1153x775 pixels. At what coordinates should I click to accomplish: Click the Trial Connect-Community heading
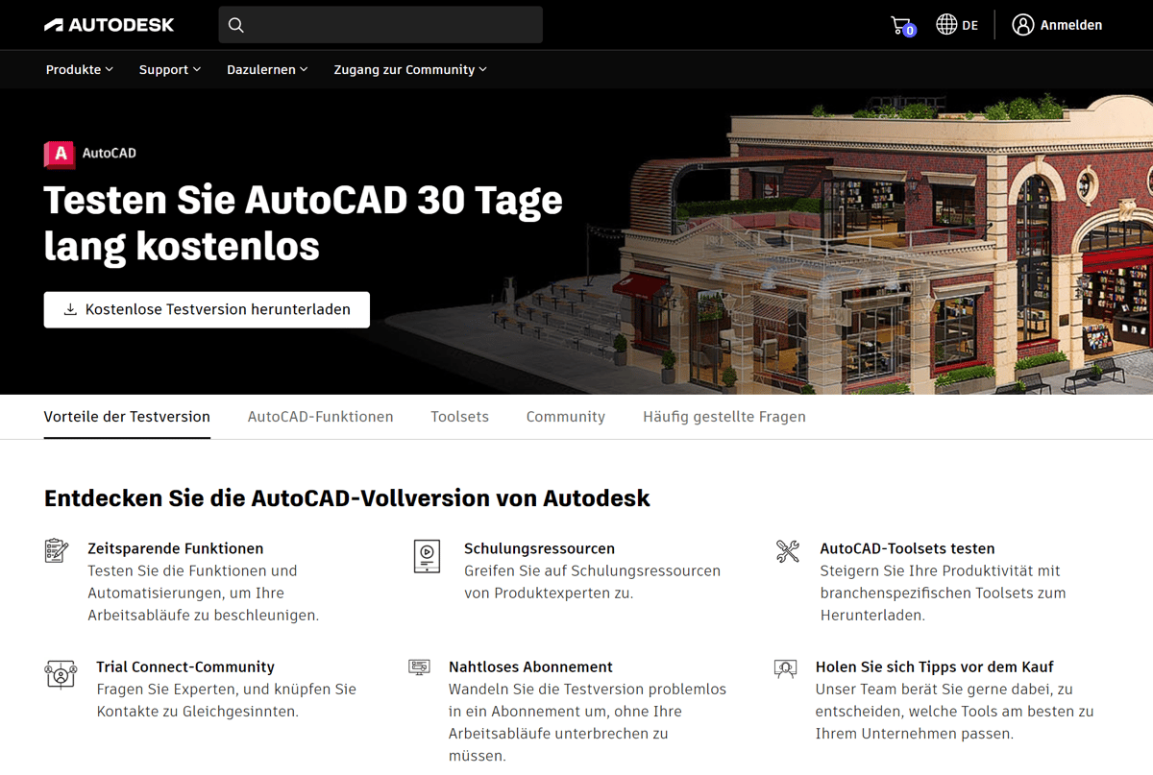(185, 666)
